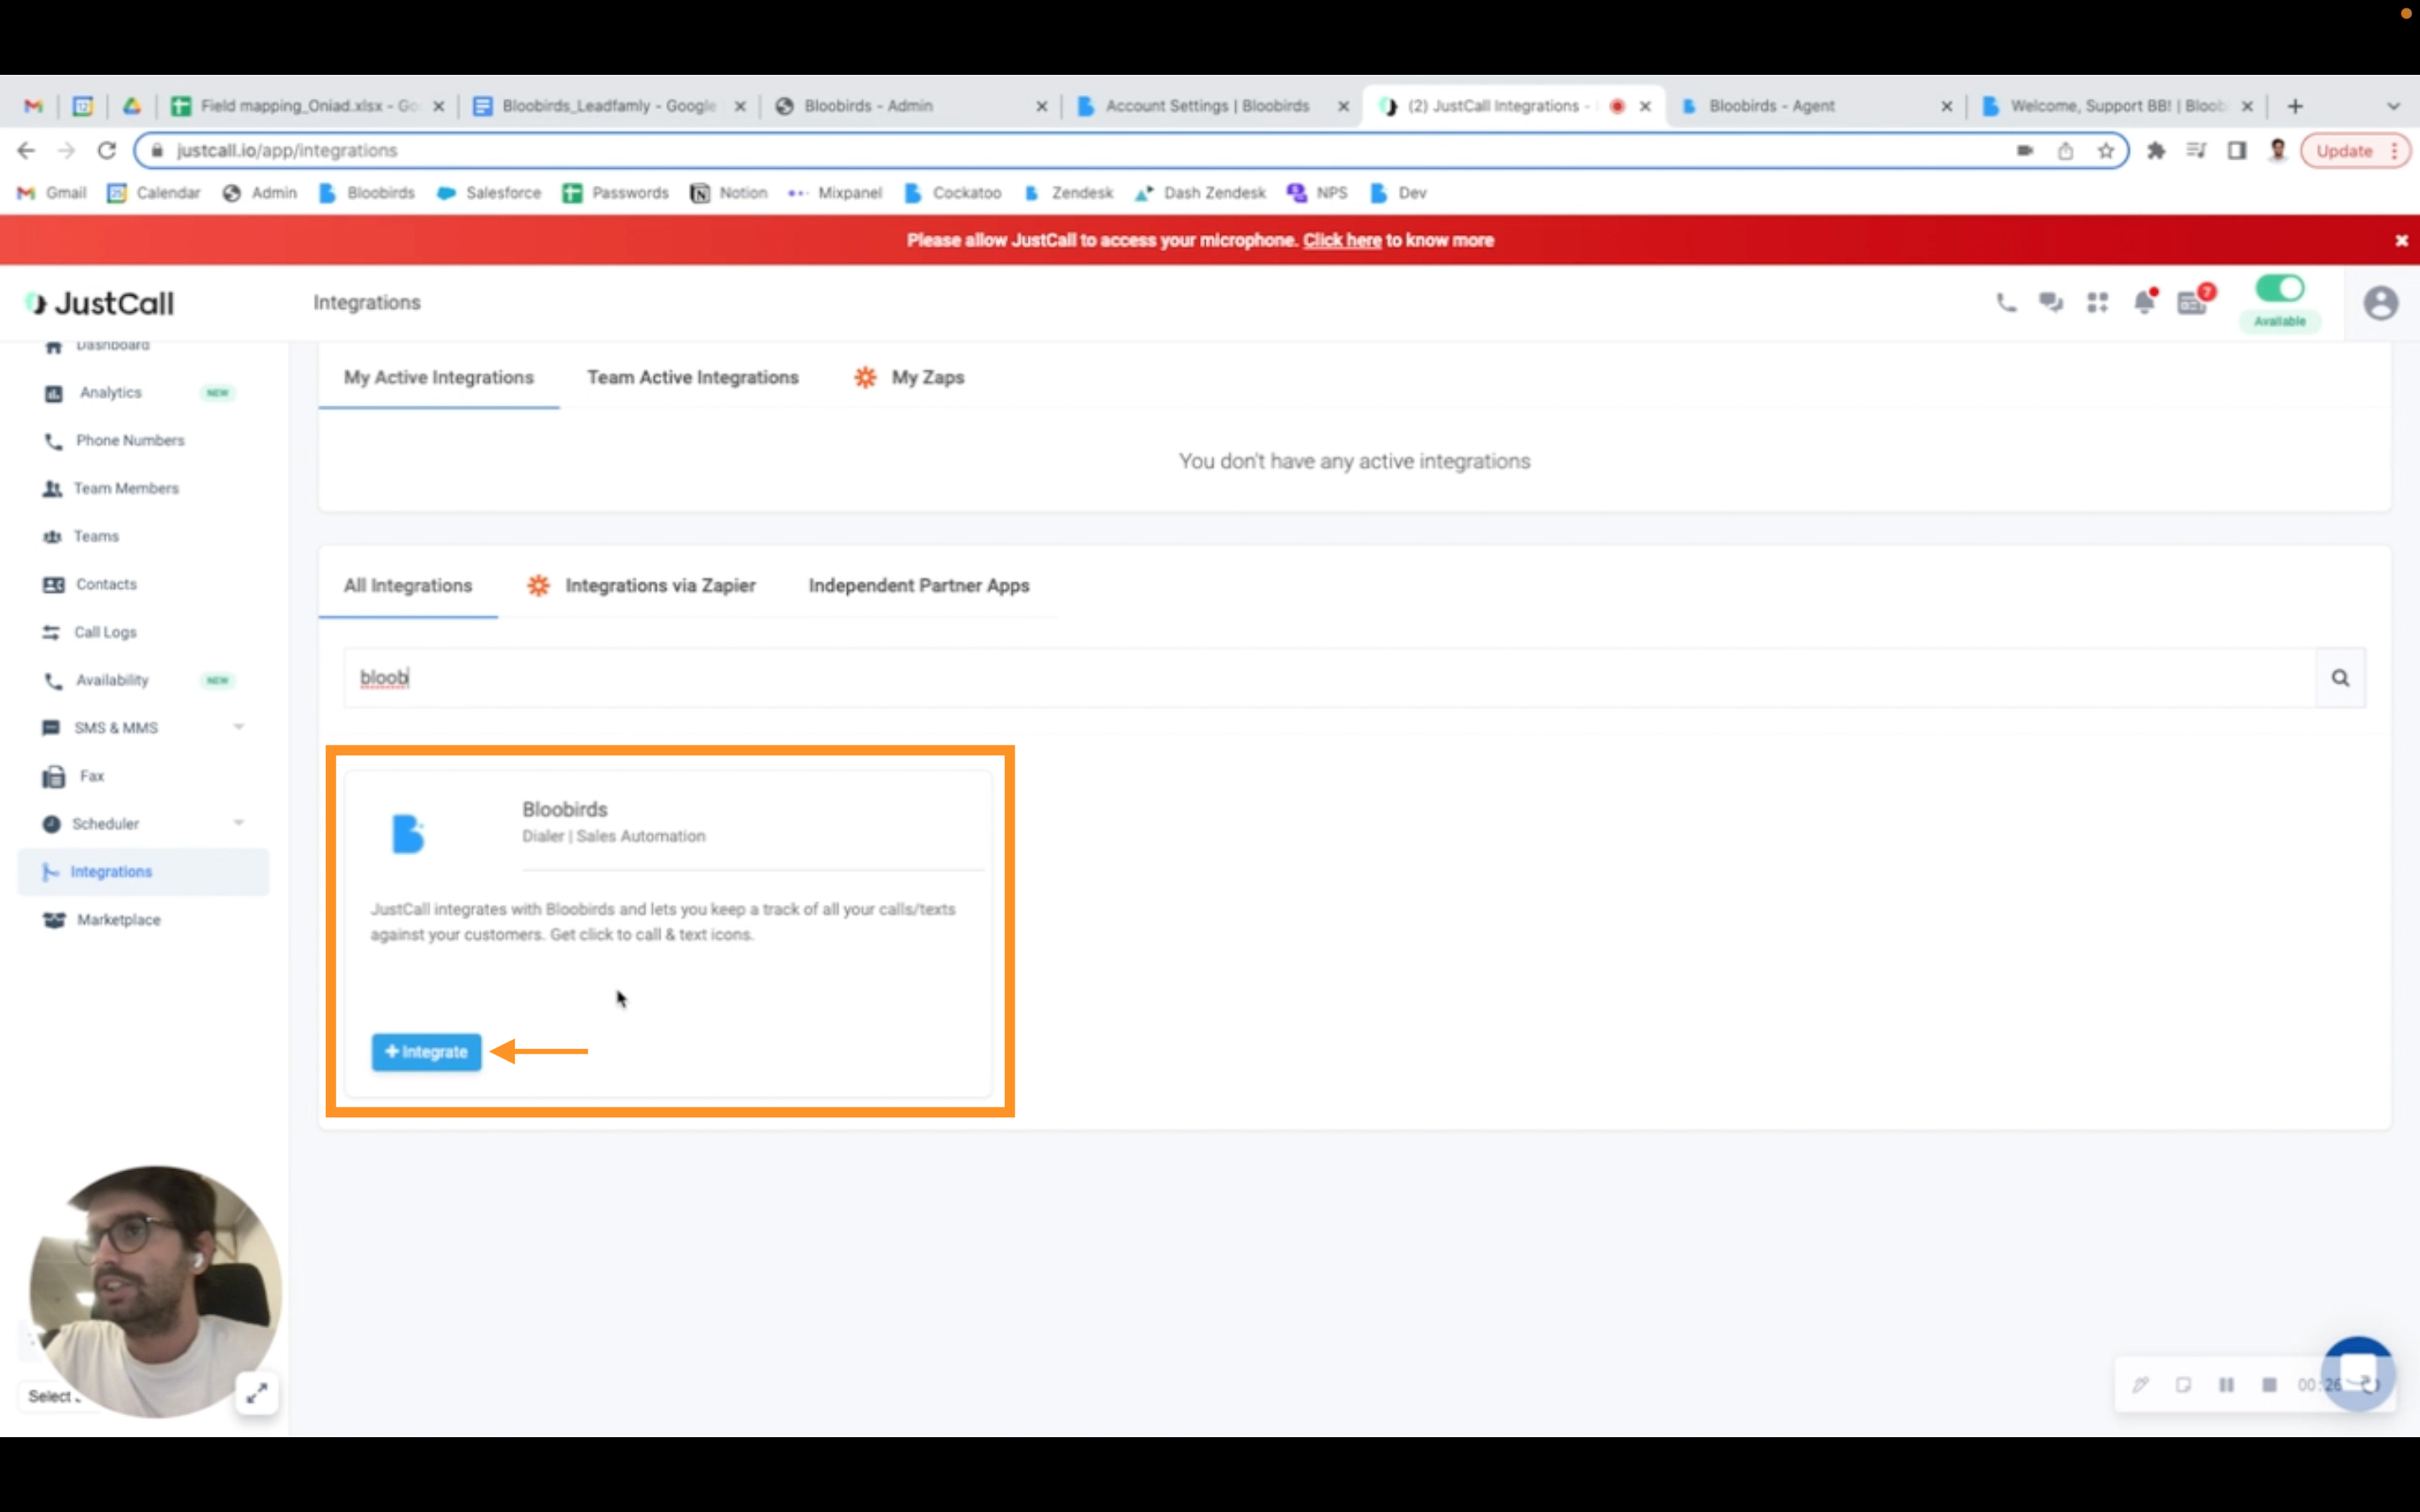Switch to My Active Integrations tab
Image resolution: width=2420 pixels, height=1512 pixels.
[439, 378]
